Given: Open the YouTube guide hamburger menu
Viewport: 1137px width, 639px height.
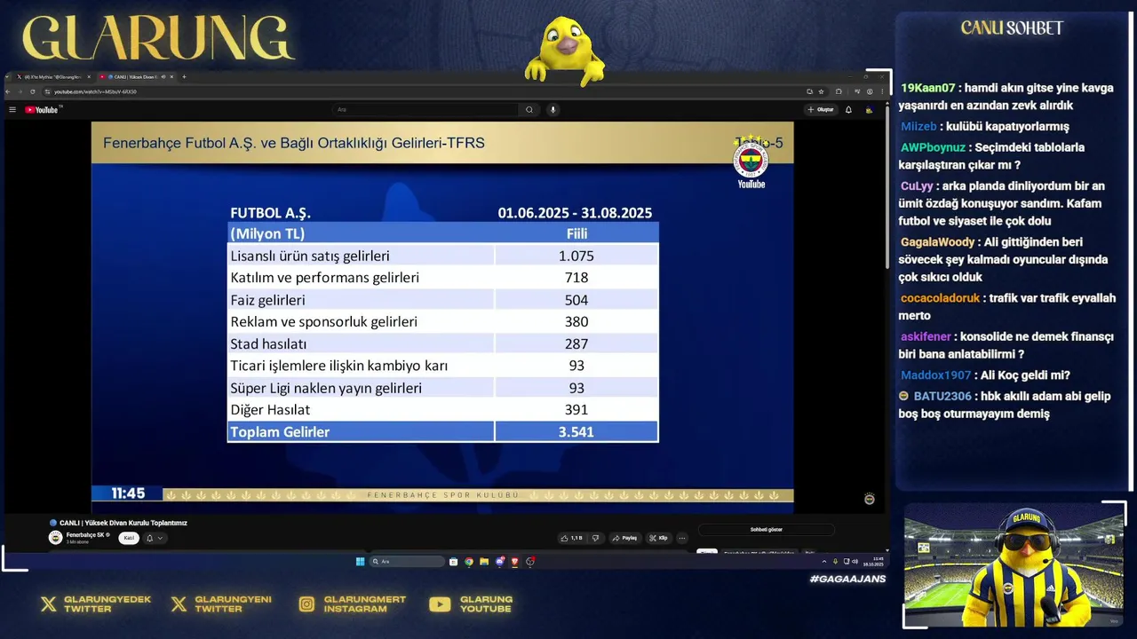Looking at the screenshot, I should point(12,110).
